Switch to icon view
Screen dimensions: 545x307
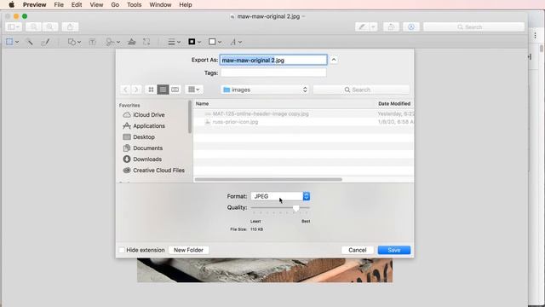tap(151, 90)
